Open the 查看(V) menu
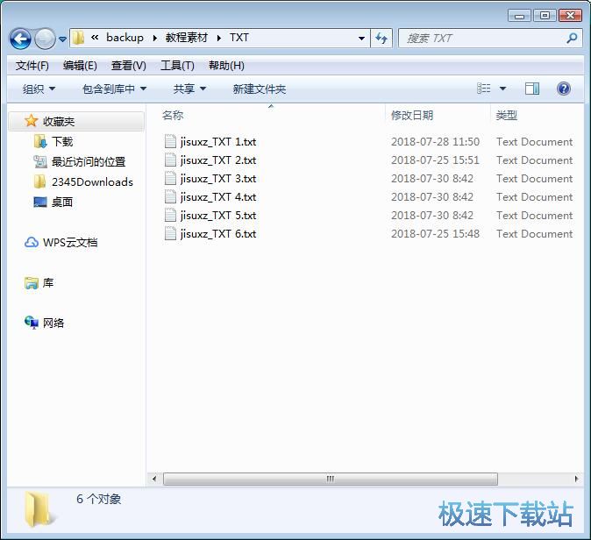This screenshot has width=591, height=540. pyautogui.click(x=129, y=66)
